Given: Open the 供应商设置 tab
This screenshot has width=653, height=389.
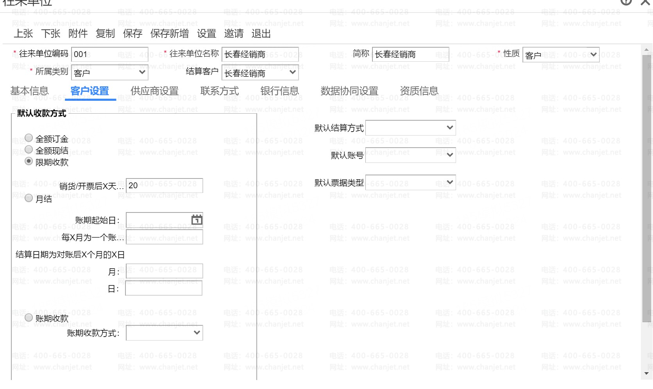Looking at the screenshot, I should pyautogui.click(x=154, y=91).
